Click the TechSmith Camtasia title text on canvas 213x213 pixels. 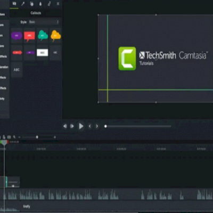click(x=173, y=55)
